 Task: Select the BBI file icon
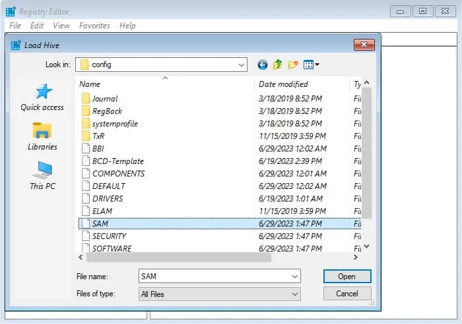(x=86, y=148)
